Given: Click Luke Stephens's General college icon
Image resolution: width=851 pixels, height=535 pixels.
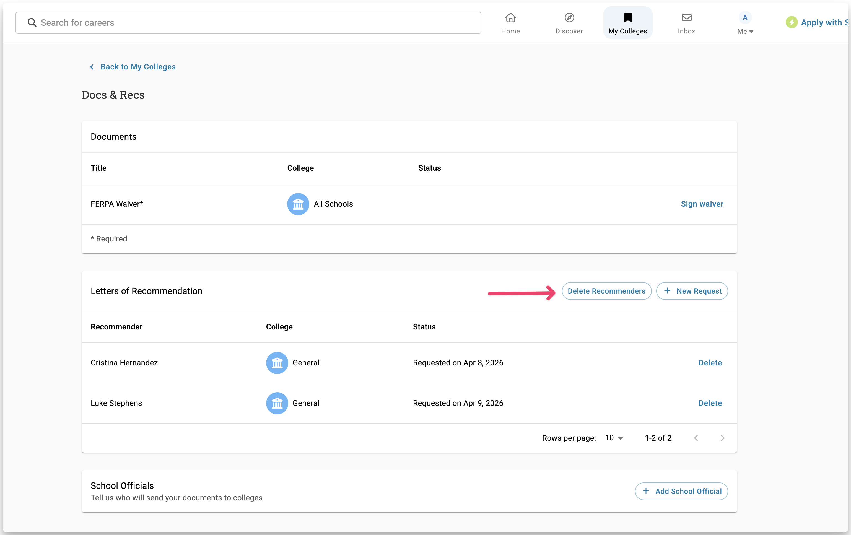Looking at the screenshot, I should [x=277, y=403].
